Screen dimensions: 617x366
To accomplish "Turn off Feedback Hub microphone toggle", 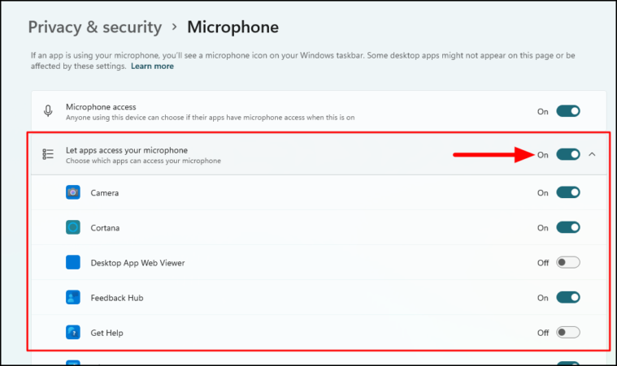I will coord(568,298).
